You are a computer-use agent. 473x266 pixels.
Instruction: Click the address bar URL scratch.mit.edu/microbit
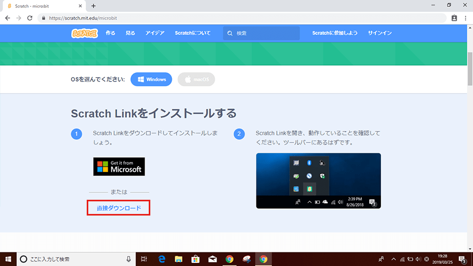(x=83, y=18)
